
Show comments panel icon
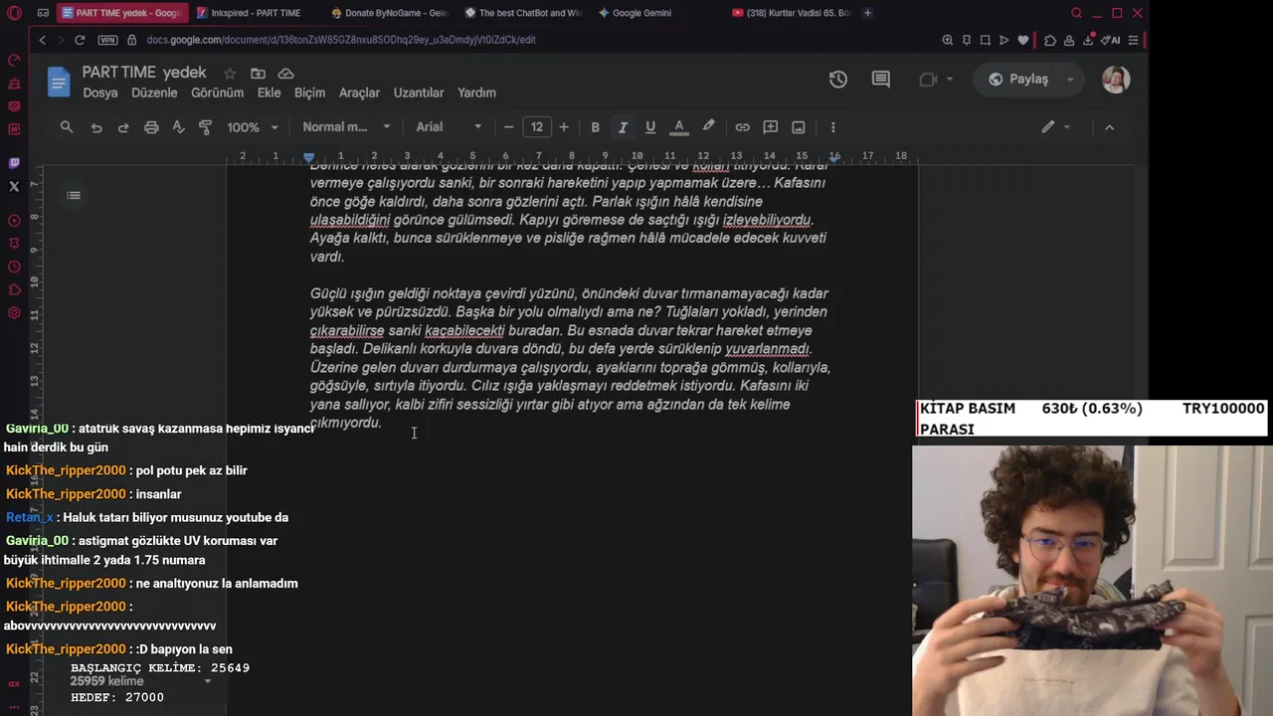[x=881, y=80]
